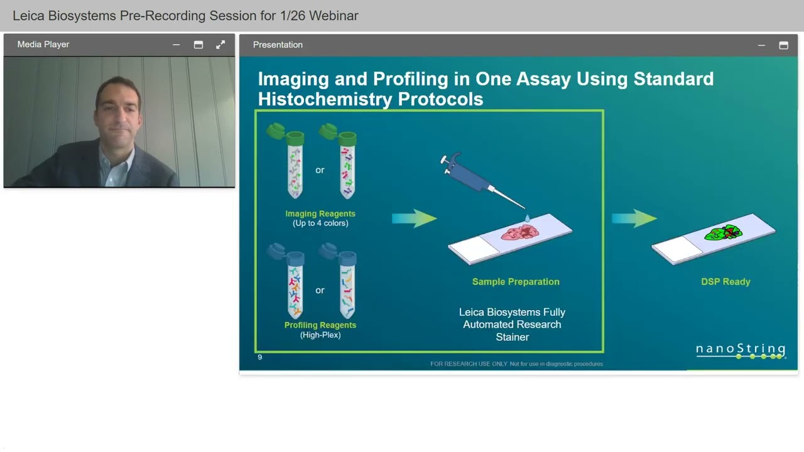The image size is (804, 452).
Task: Expand Media Player to fullscreen
Action: coord(220,45)
